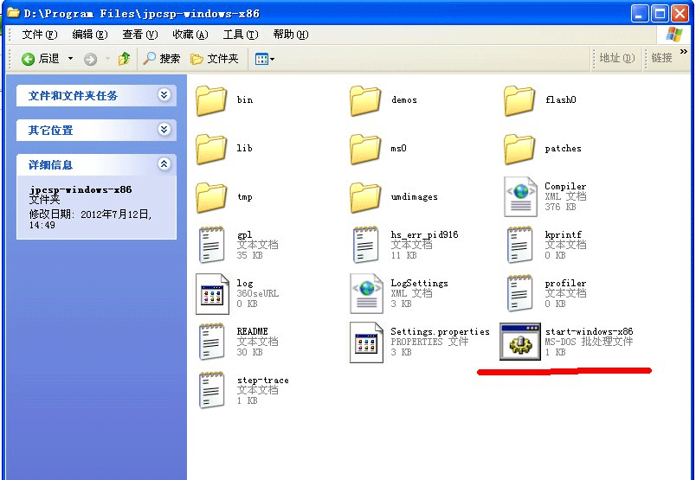Click the forward navigation arrow

[x=90, y=59]
